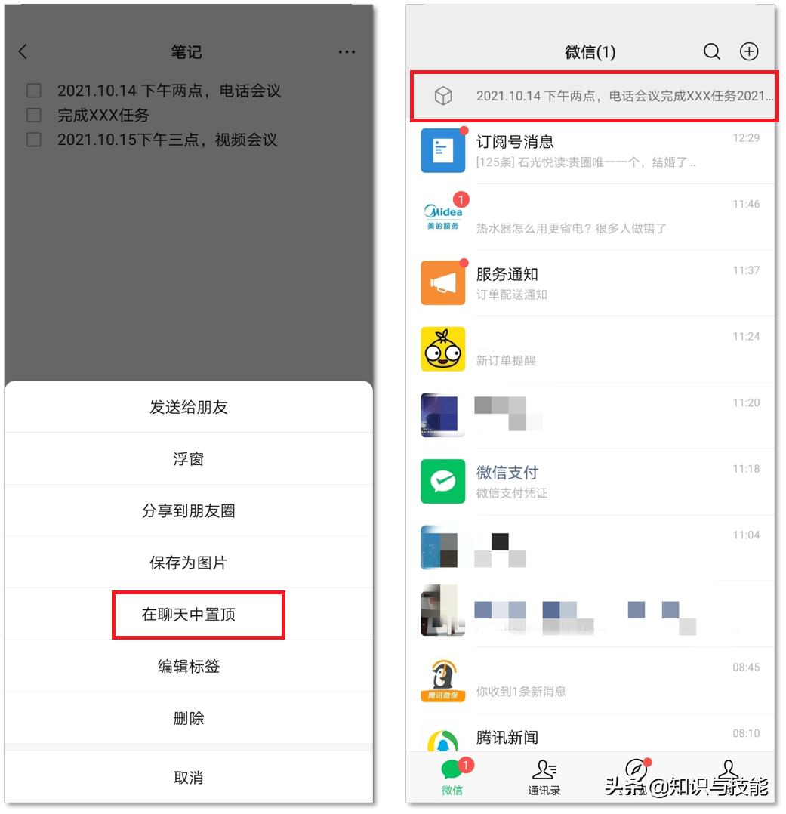Viewport: 786px width, 814px height.
Task: Choose 发送给朋友 to share the note
Action: point(188,407)
